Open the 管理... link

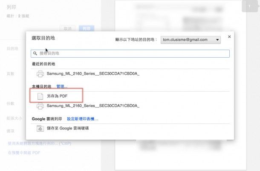62,87
